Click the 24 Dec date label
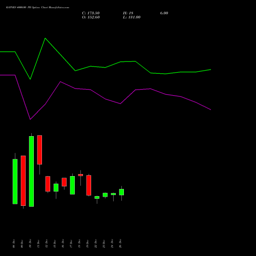256x256 pixels. [x=112, y=243]
